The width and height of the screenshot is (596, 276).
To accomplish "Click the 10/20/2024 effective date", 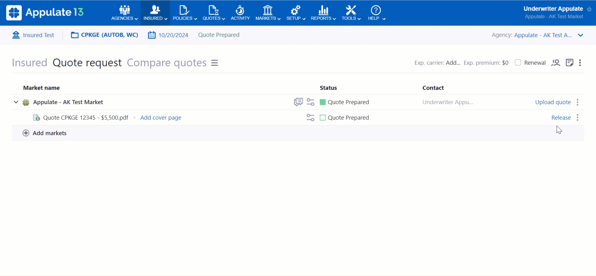I will point(173,35).
